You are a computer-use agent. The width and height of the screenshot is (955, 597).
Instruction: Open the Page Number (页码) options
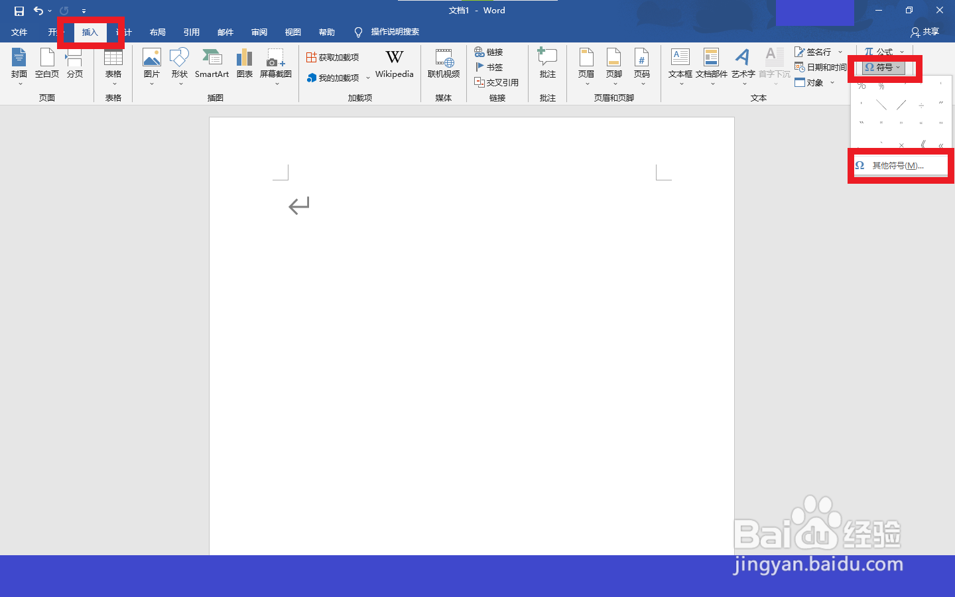tap(642, 66)
